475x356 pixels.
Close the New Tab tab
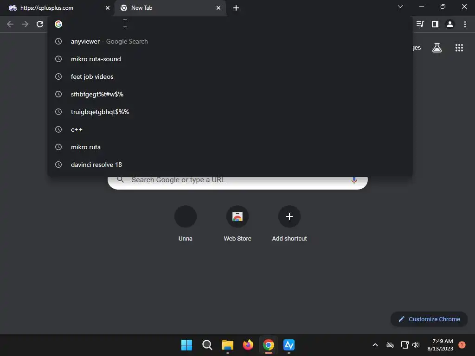(218, 8)
